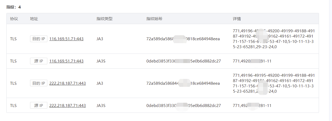
Task: Click the 协议 column header
Action: point(14,19)
